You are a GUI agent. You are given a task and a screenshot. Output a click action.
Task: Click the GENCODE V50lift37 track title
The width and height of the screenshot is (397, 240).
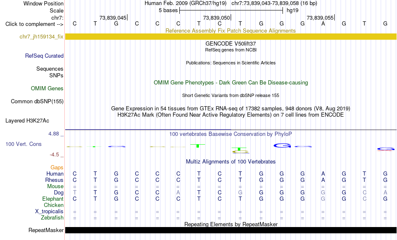231,43
